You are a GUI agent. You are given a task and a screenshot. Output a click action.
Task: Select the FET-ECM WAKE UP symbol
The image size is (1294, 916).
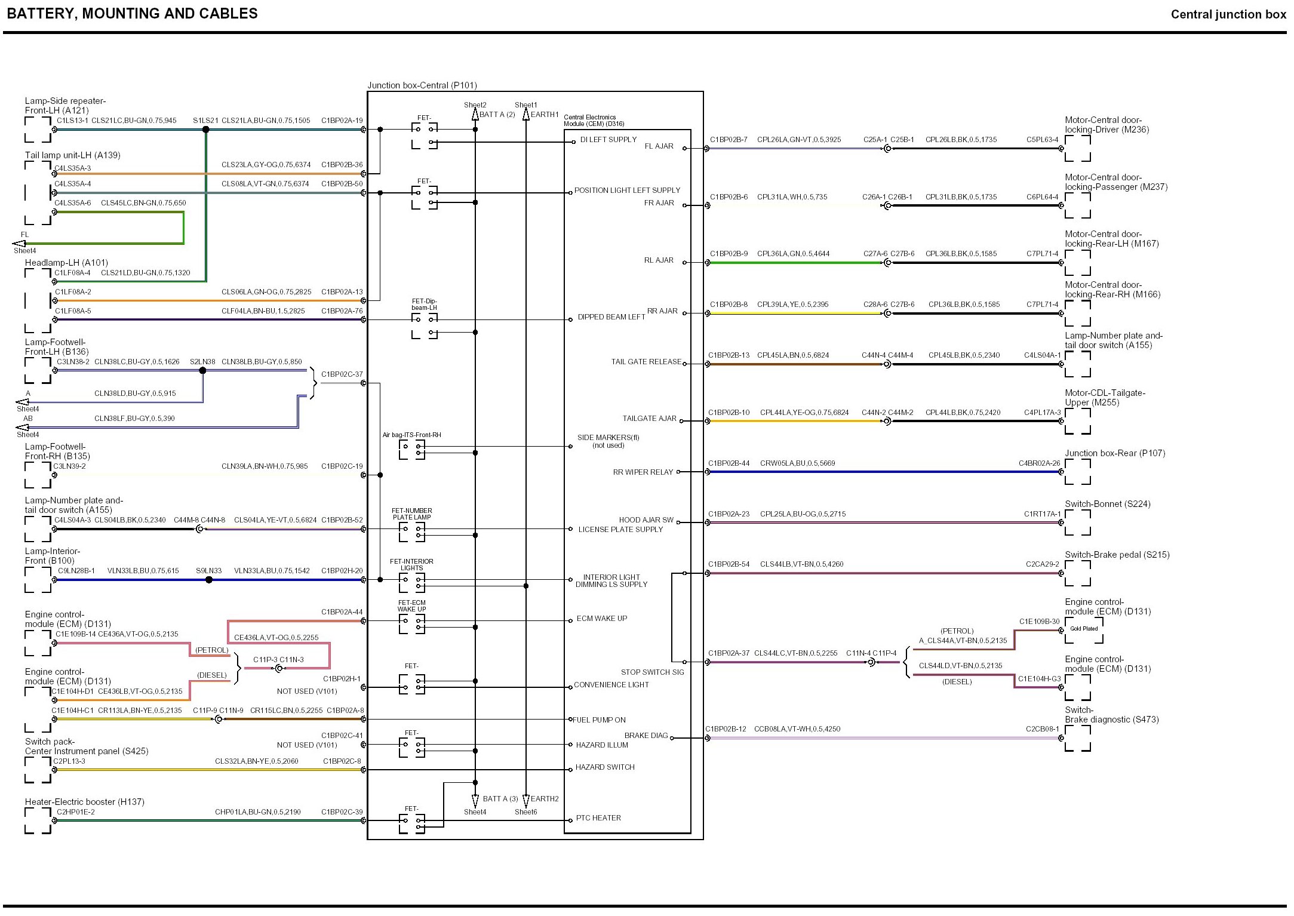(x=412, y=624)
